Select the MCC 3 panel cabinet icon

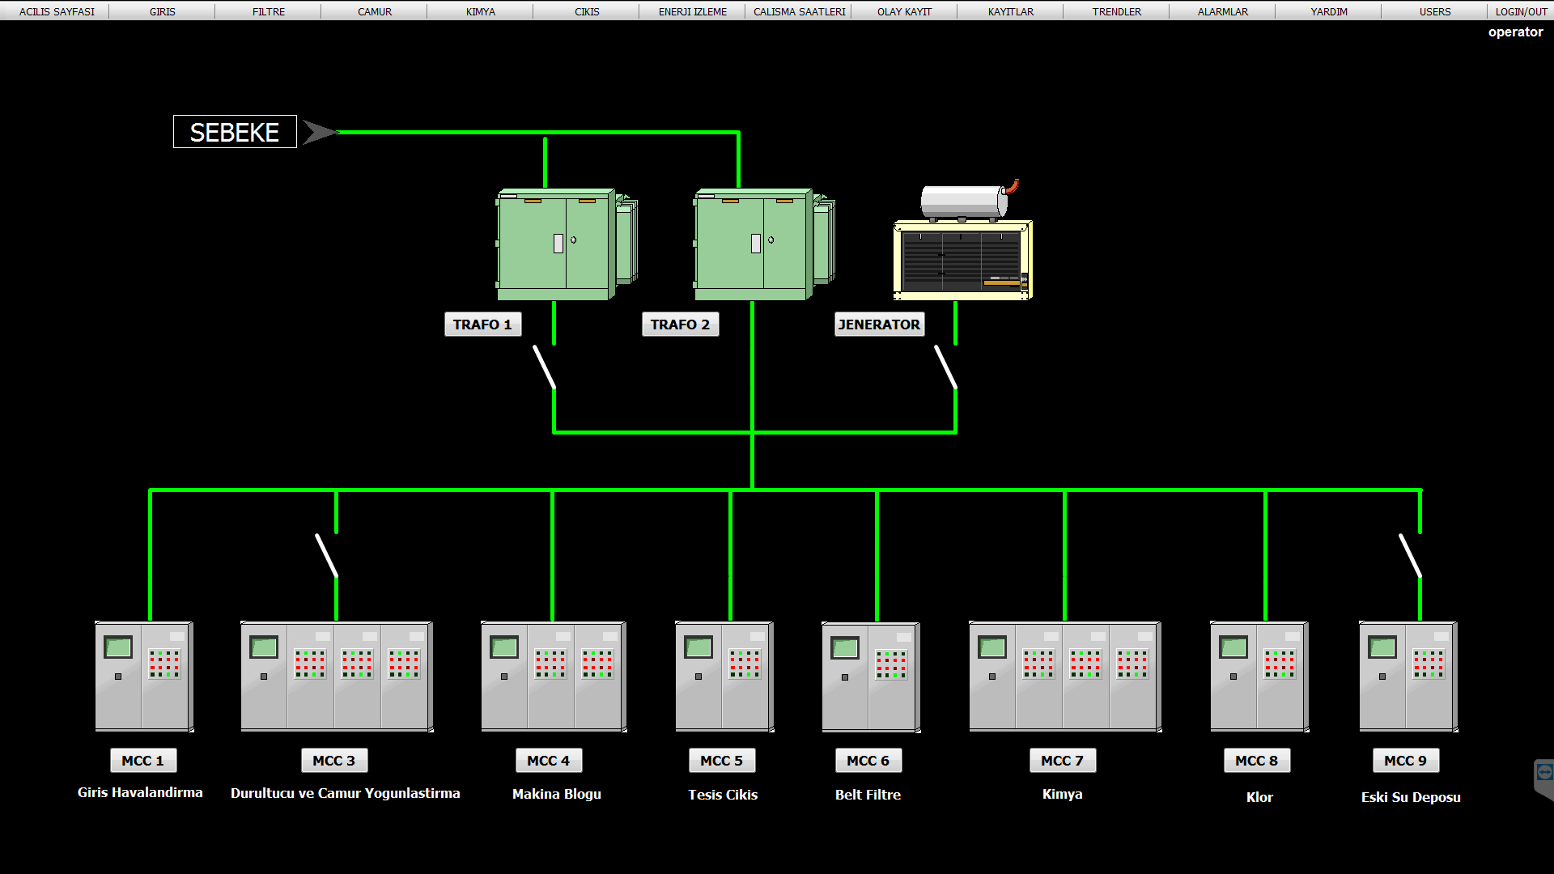point(336,677)
